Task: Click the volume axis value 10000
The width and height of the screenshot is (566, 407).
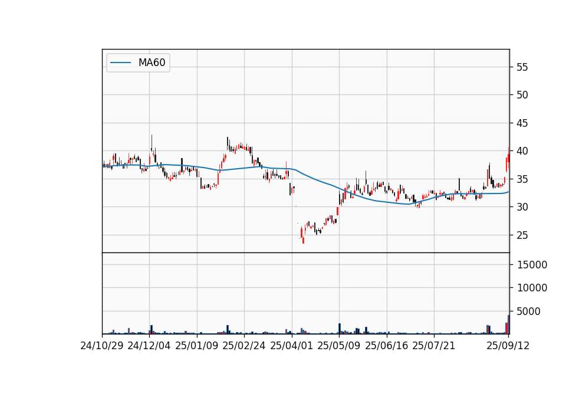Action: (x=532, y=288)
